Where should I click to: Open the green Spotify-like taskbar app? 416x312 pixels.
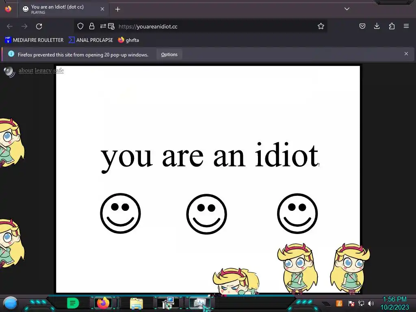[73, 303]
